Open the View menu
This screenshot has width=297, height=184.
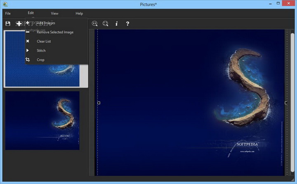[54, 14]
